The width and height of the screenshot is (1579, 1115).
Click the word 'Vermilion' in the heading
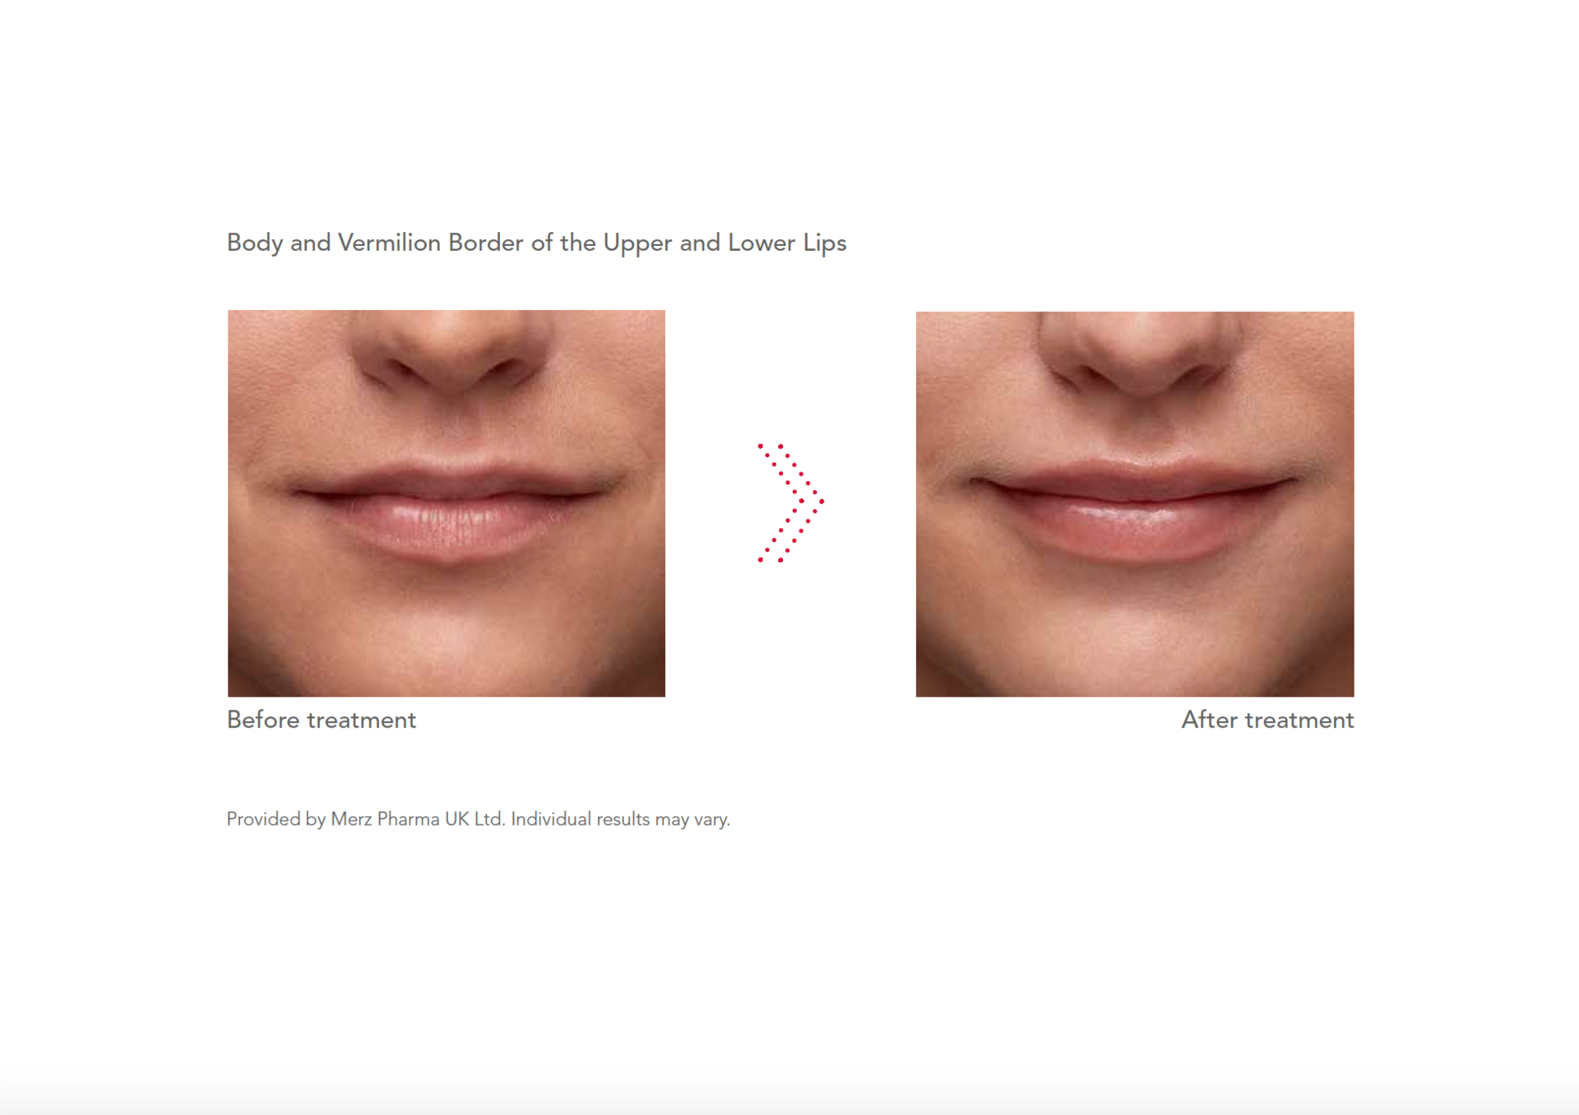click(389, 243)
